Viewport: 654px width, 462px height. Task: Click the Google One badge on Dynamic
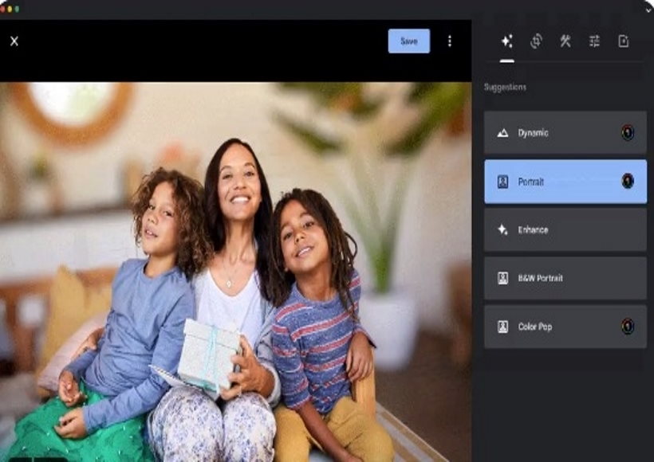(x=628, y=133)
